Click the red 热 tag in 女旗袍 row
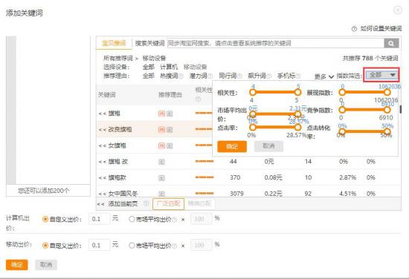The width and height of the screenshot is (409, 279). 161,145
